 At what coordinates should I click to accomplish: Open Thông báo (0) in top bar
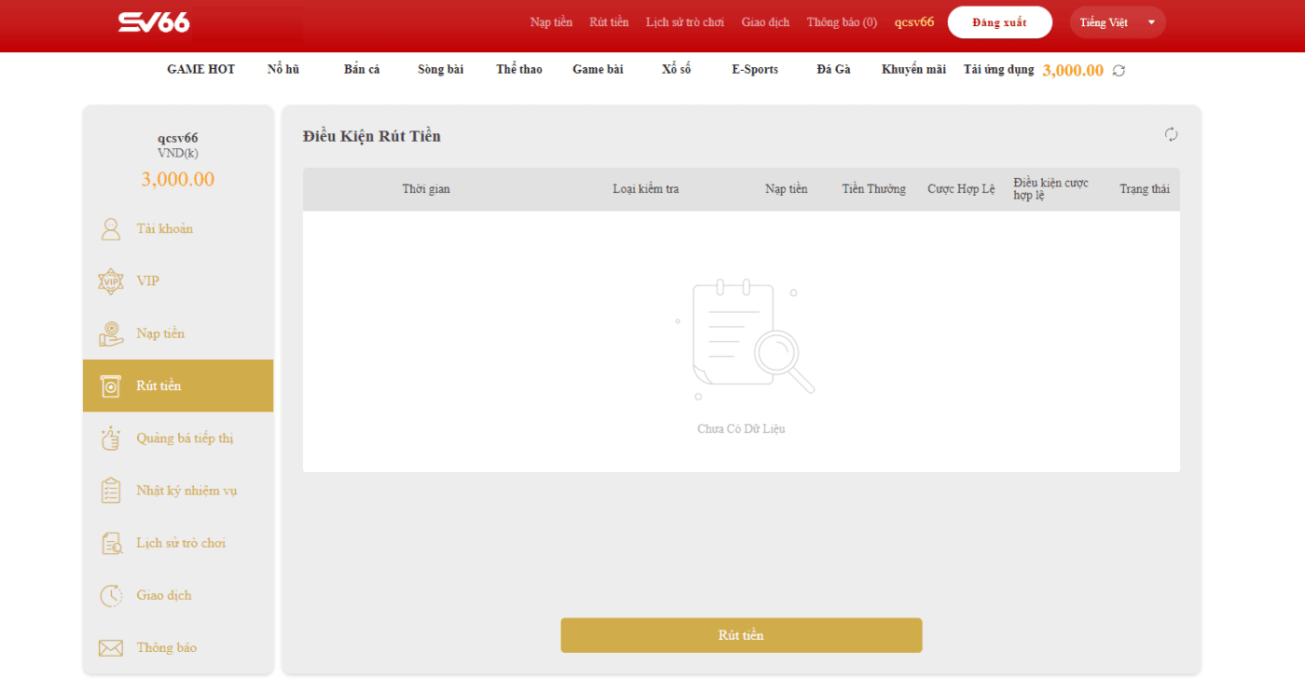[x=842, y=22]
